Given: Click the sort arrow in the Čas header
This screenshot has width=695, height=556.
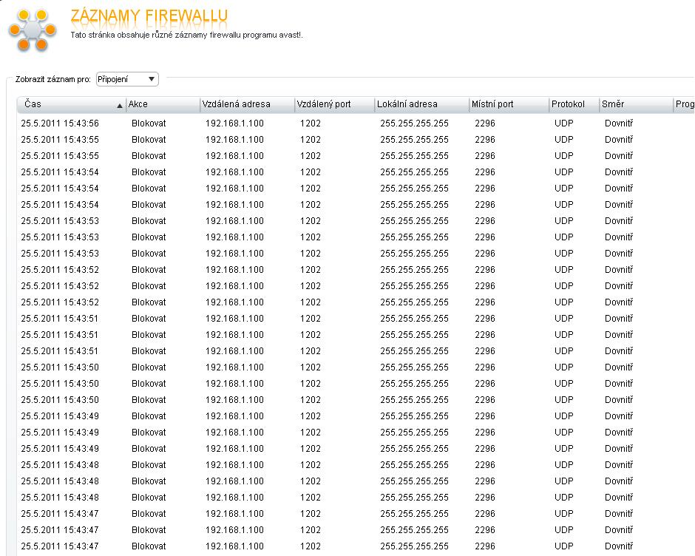Looking at the screenshot, I should [x=119, y=106].
